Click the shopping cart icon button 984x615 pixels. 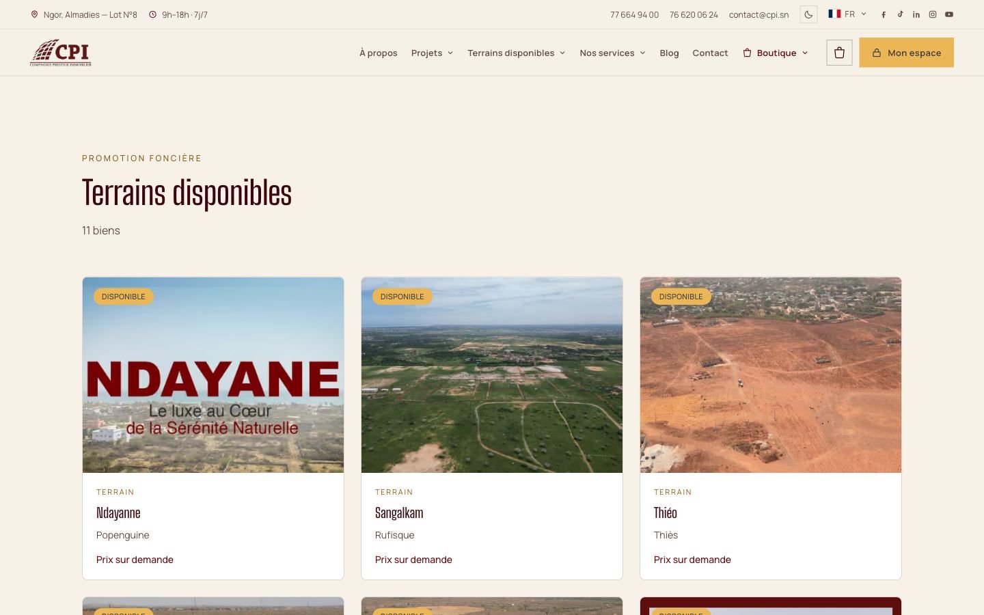click(x=839, y=53)
